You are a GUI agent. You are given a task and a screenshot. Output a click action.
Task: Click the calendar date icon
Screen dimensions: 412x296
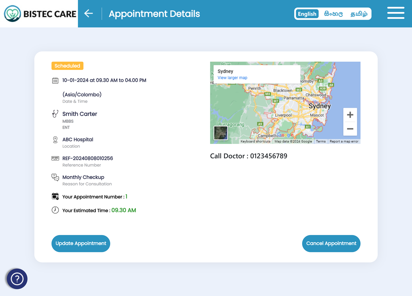(x=55, y=81)
